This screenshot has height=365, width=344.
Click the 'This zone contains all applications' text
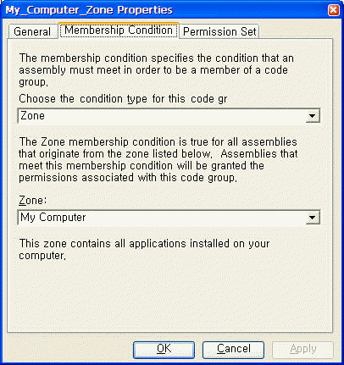coord(144,249)
